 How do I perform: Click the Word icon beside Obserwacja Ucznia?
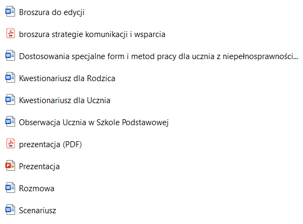[10, 121]
